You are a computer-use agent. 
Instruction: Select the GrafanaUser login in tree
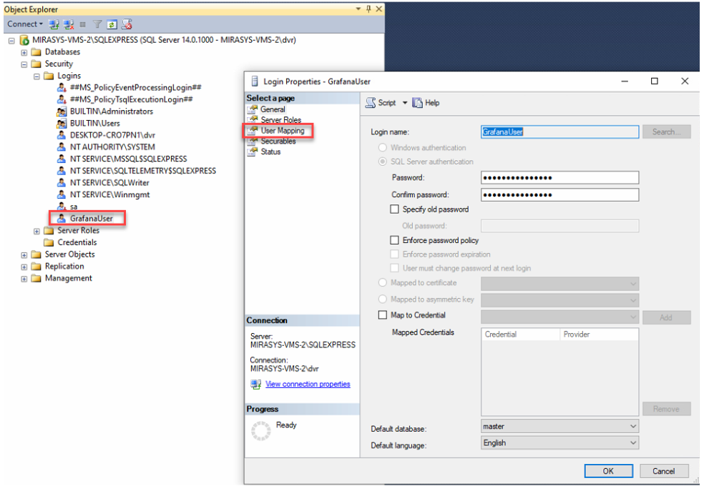91,219
